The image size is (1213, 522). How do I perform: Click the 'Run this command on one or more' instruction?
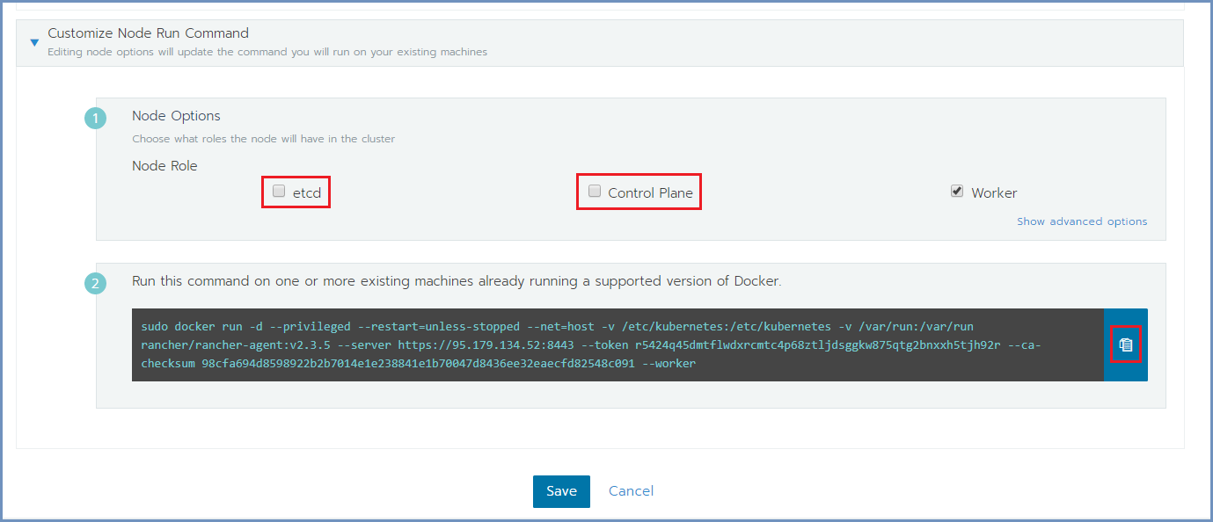click(x=457, y=281)
